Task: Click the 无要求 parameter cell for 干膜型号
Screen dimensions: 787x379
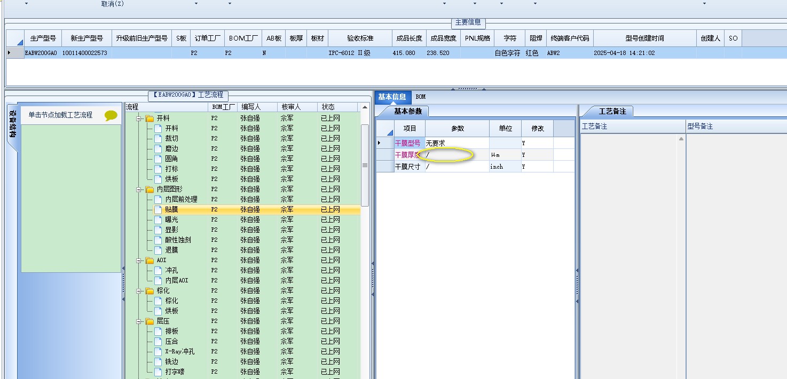Action: click(457, 143)
